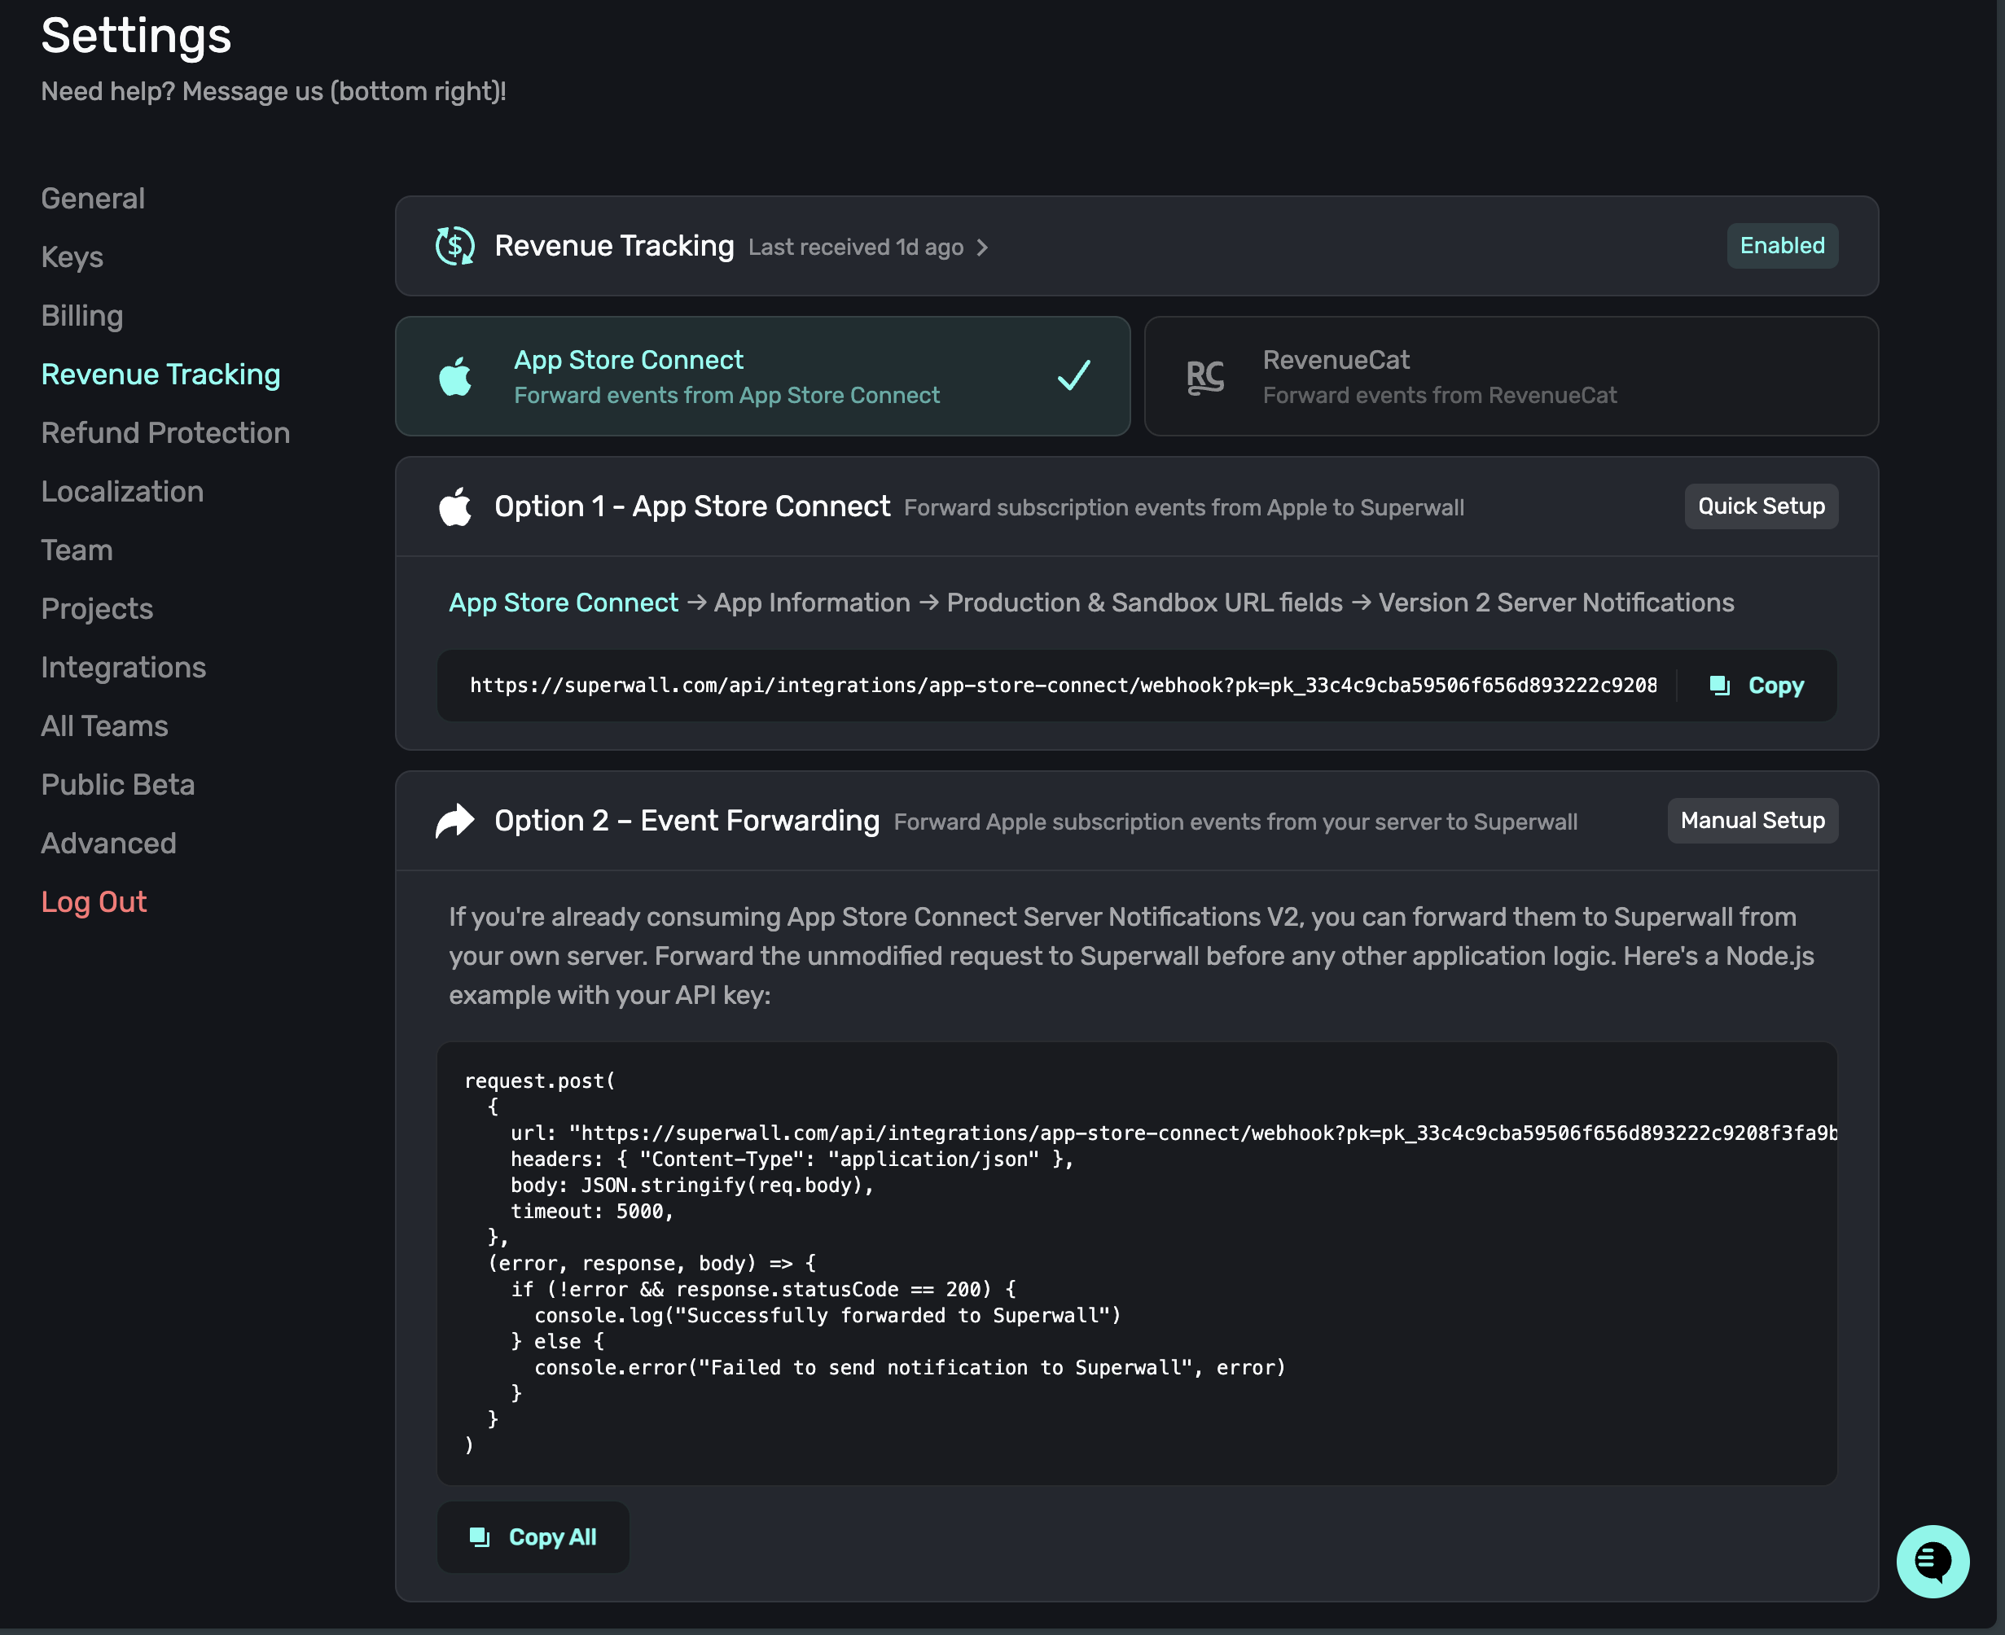Log out of the account
This screenshot has width=2005, height=1635.
[93, 901]
